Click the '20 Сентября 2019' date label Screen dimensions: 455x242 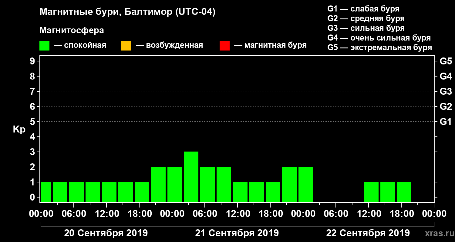(x=106, y=233)
